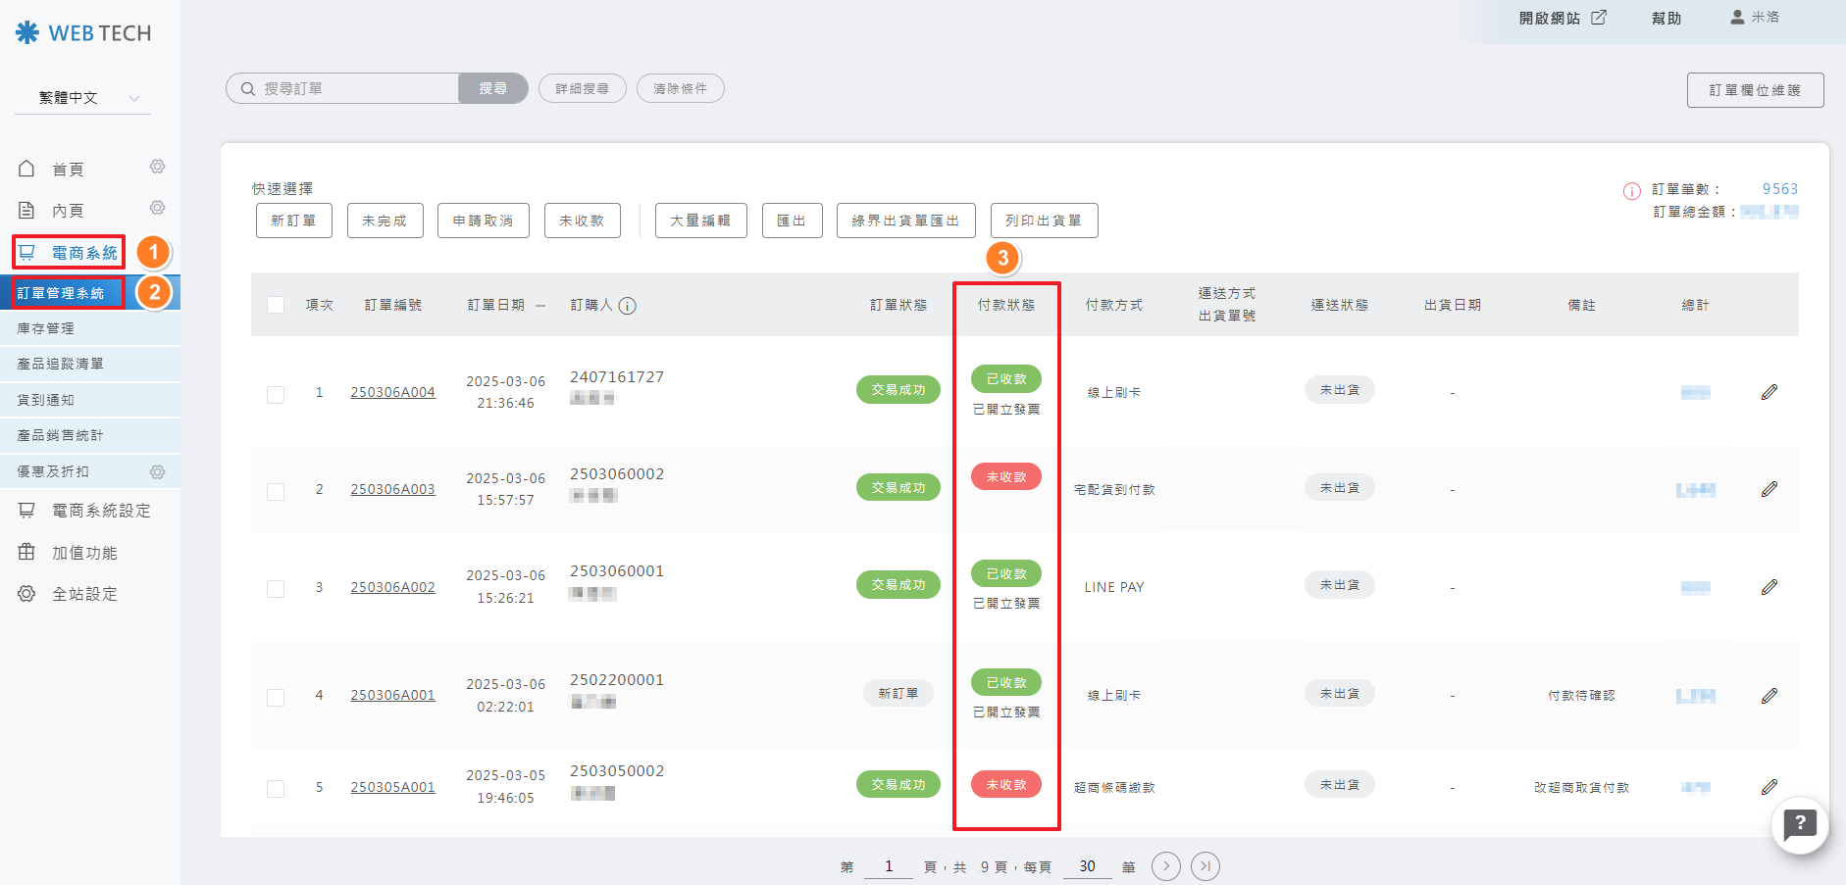Click the pencil edit icon for order 250306A004

1769,392
